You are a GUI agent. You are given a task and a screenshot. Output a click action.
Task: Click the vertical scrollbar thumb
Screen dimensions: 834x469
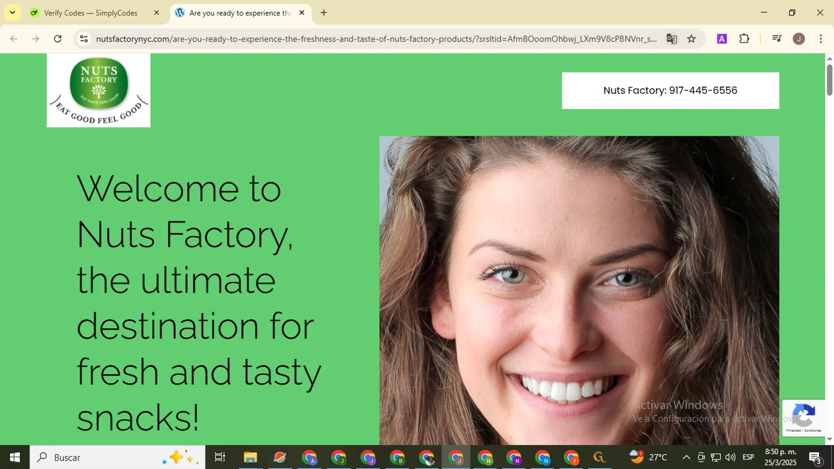coord(830,80)
